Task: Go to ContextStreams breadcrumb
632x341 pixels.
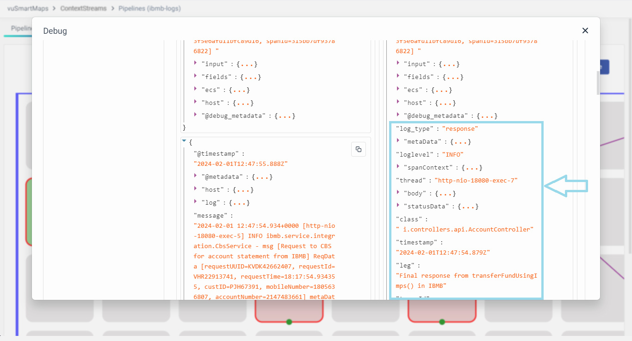Action: click(83, 8)
